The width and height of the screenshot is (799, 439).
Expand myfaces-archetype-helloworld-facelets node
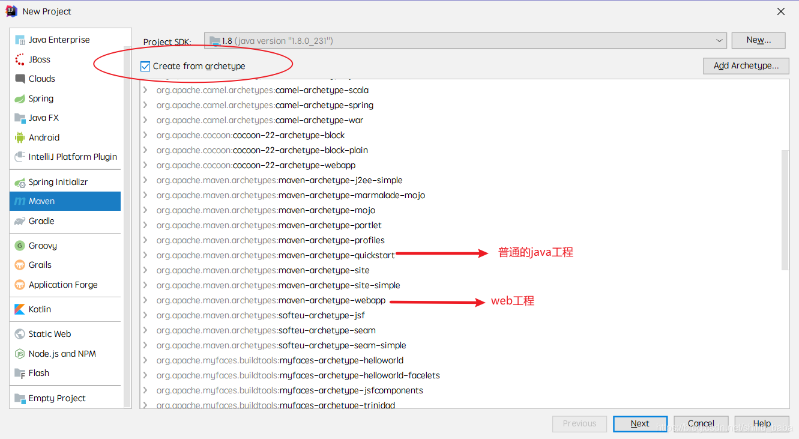tap(145, 375)
